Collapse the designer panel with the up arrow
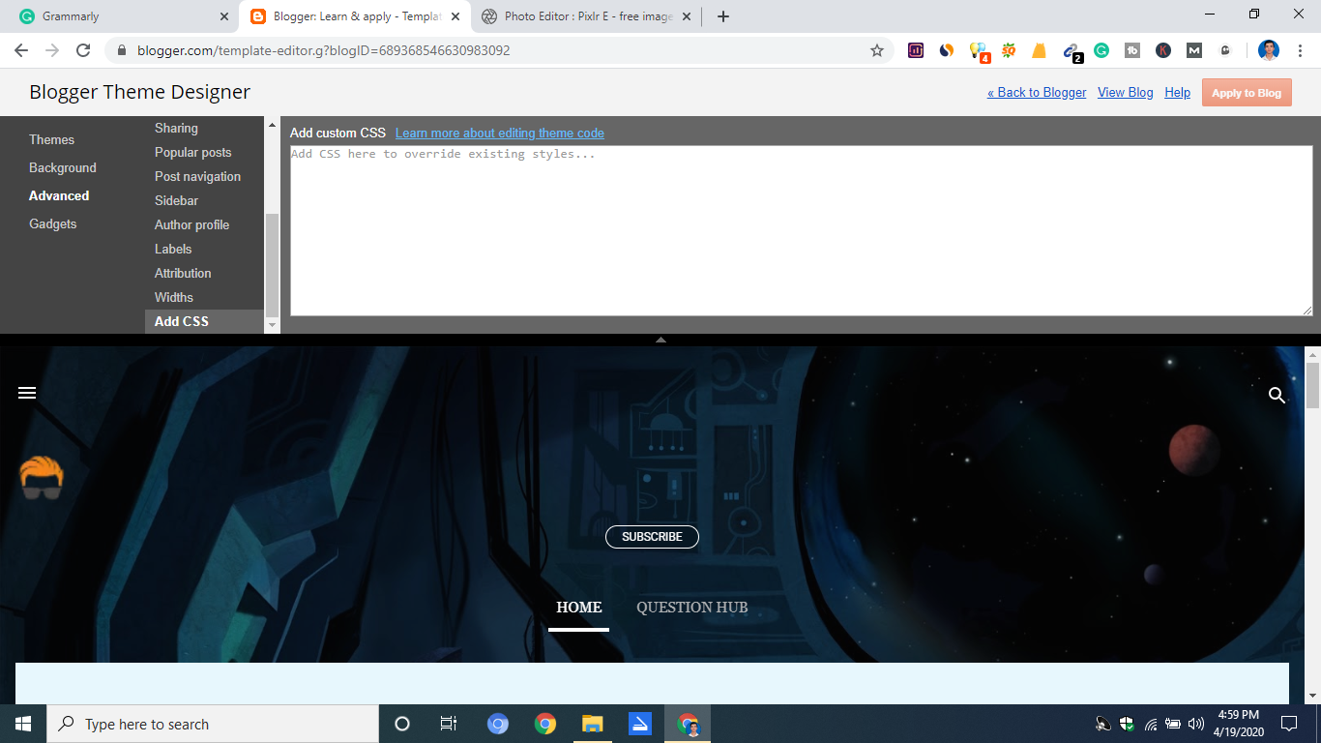The height and width of the screenshot is (743, 1321). point(660,340)
